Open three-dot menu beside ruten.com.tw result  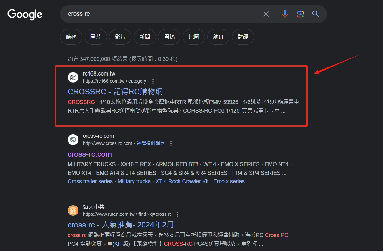coord(178,214)
